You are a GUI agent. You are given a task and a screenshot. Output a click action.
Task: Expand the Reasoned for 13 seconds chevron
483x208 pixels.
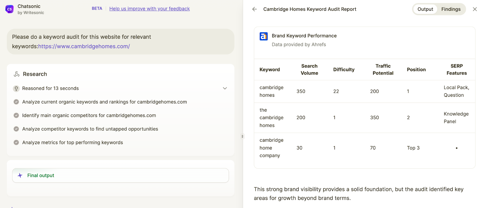click(225, 88)
